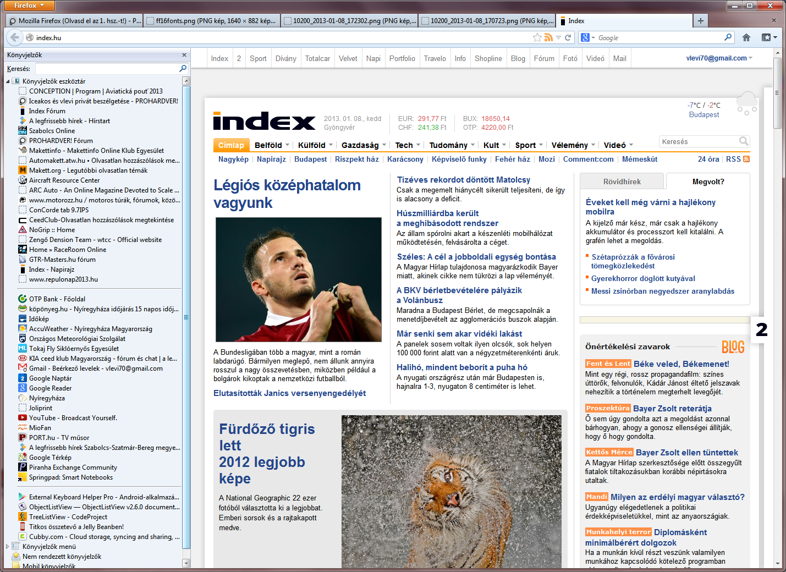Click the index logo
786x572 pixels.
click(264, 121)
